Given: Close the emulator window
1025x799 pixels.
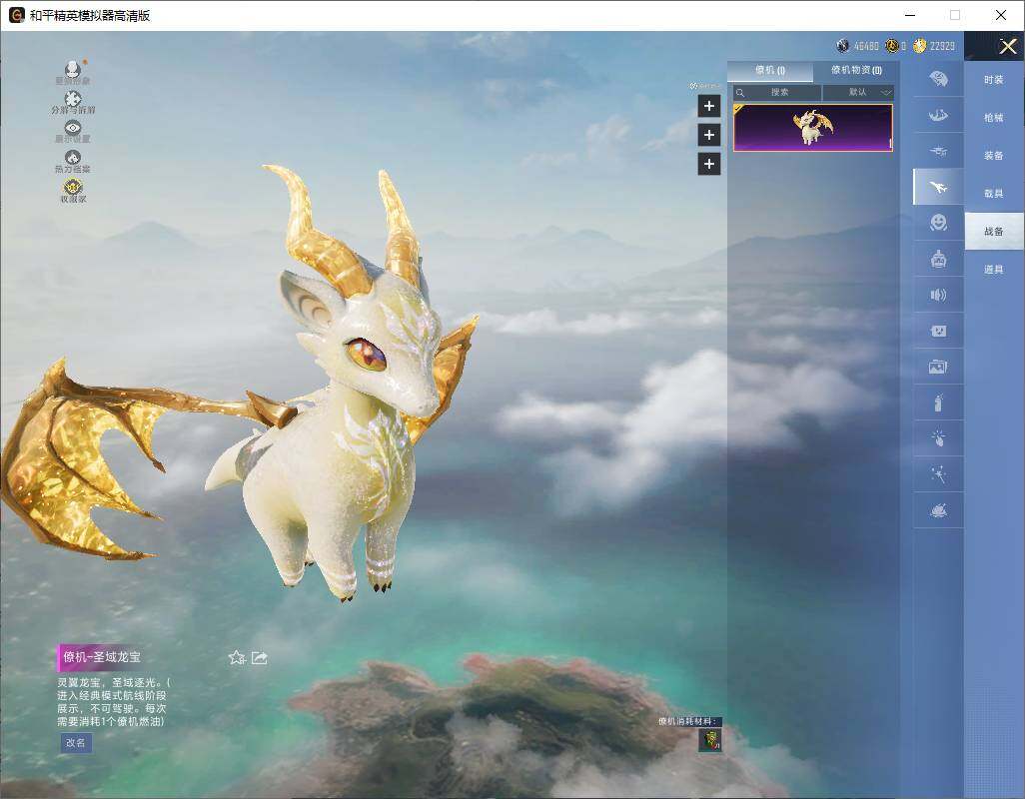Looking at the screenshot, I should click(1001, 15).
